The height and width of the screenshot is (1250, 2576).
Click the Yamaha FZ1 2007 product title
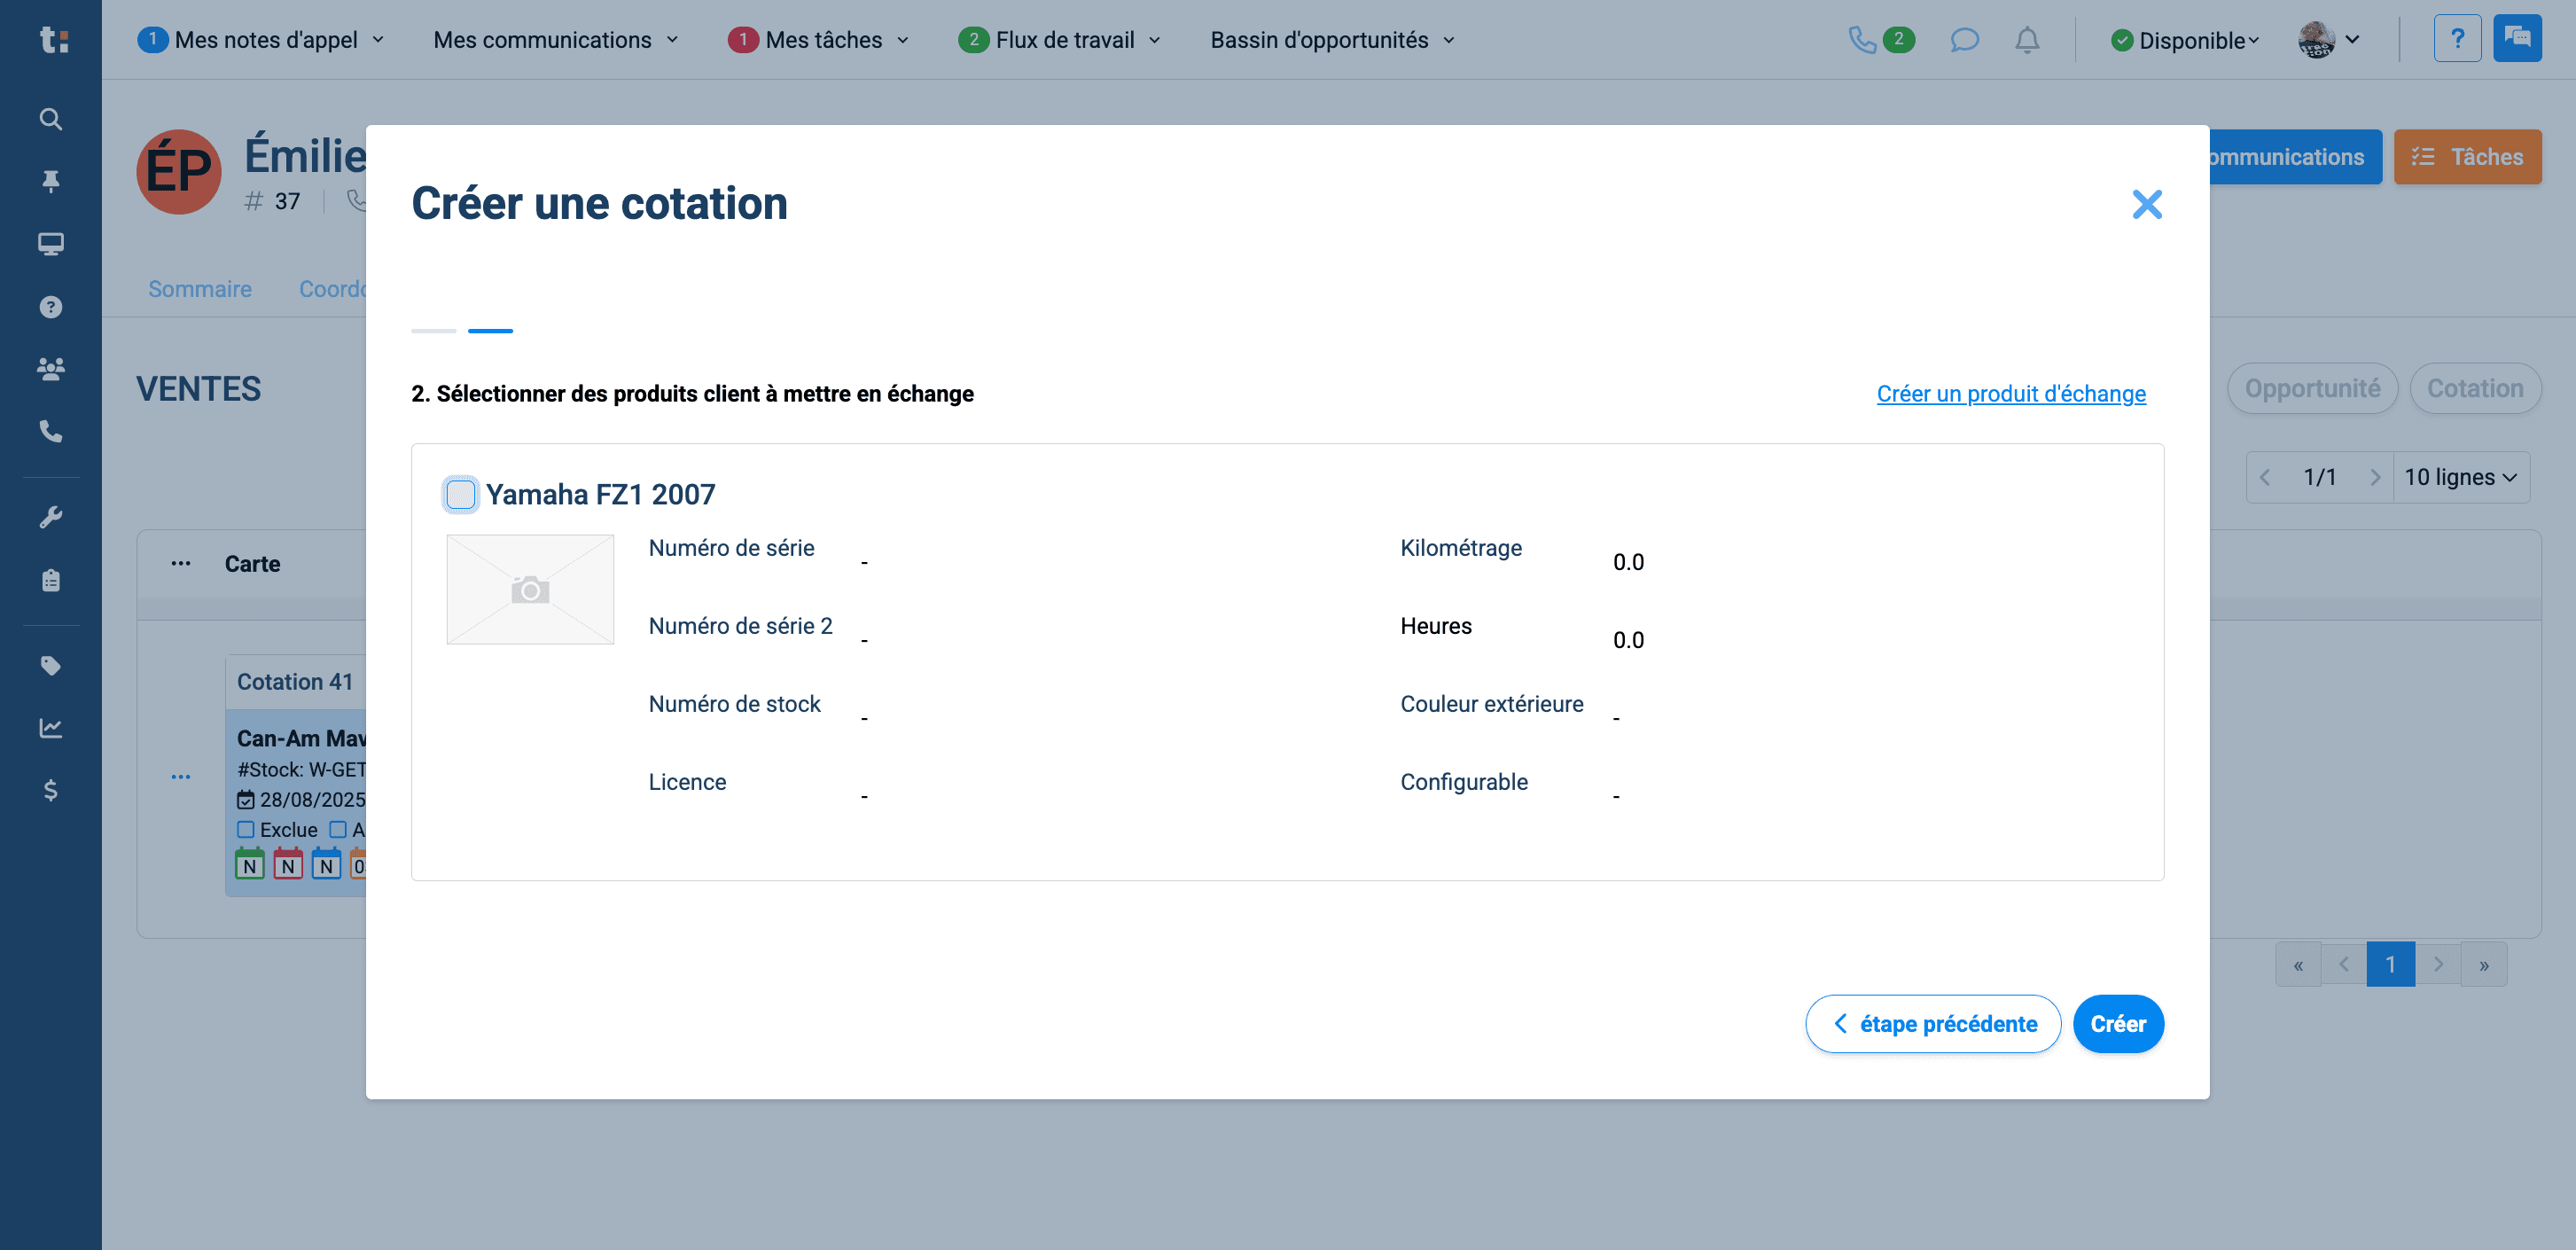[x=600, y=494]
